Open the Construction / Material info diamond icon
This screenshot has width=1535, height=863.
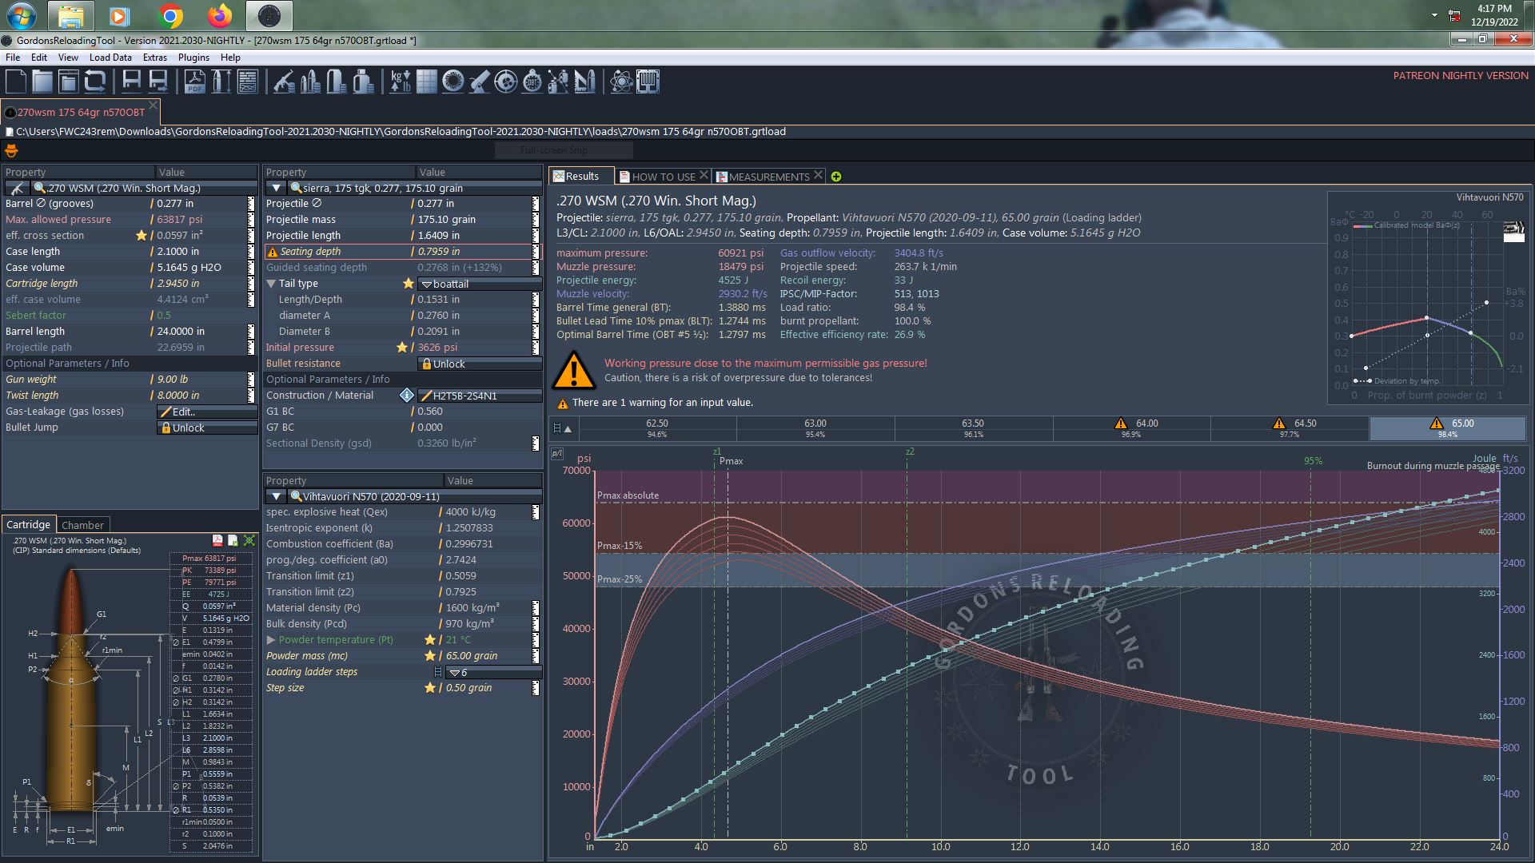tap(406, 396)
